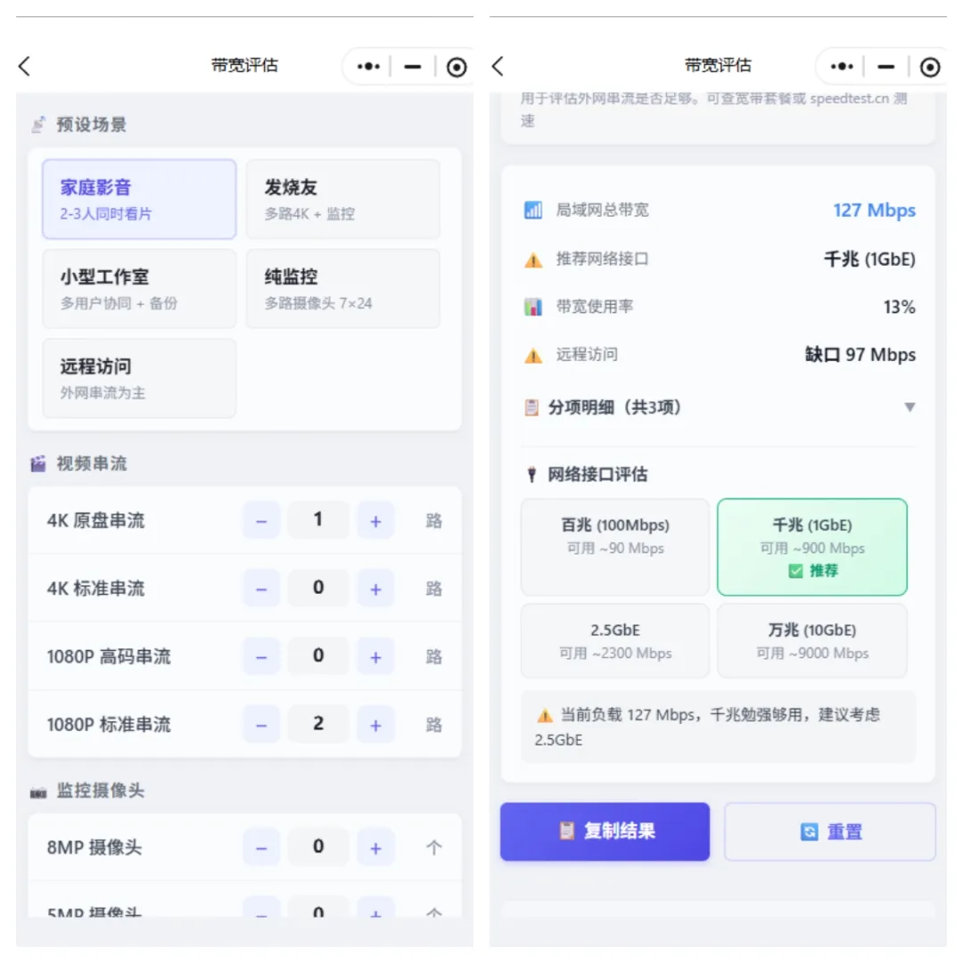The height and width of the screenshot is (963, 963).
Task: Click the plug icon beside 网络接口评估
Action: click(531, 474)
